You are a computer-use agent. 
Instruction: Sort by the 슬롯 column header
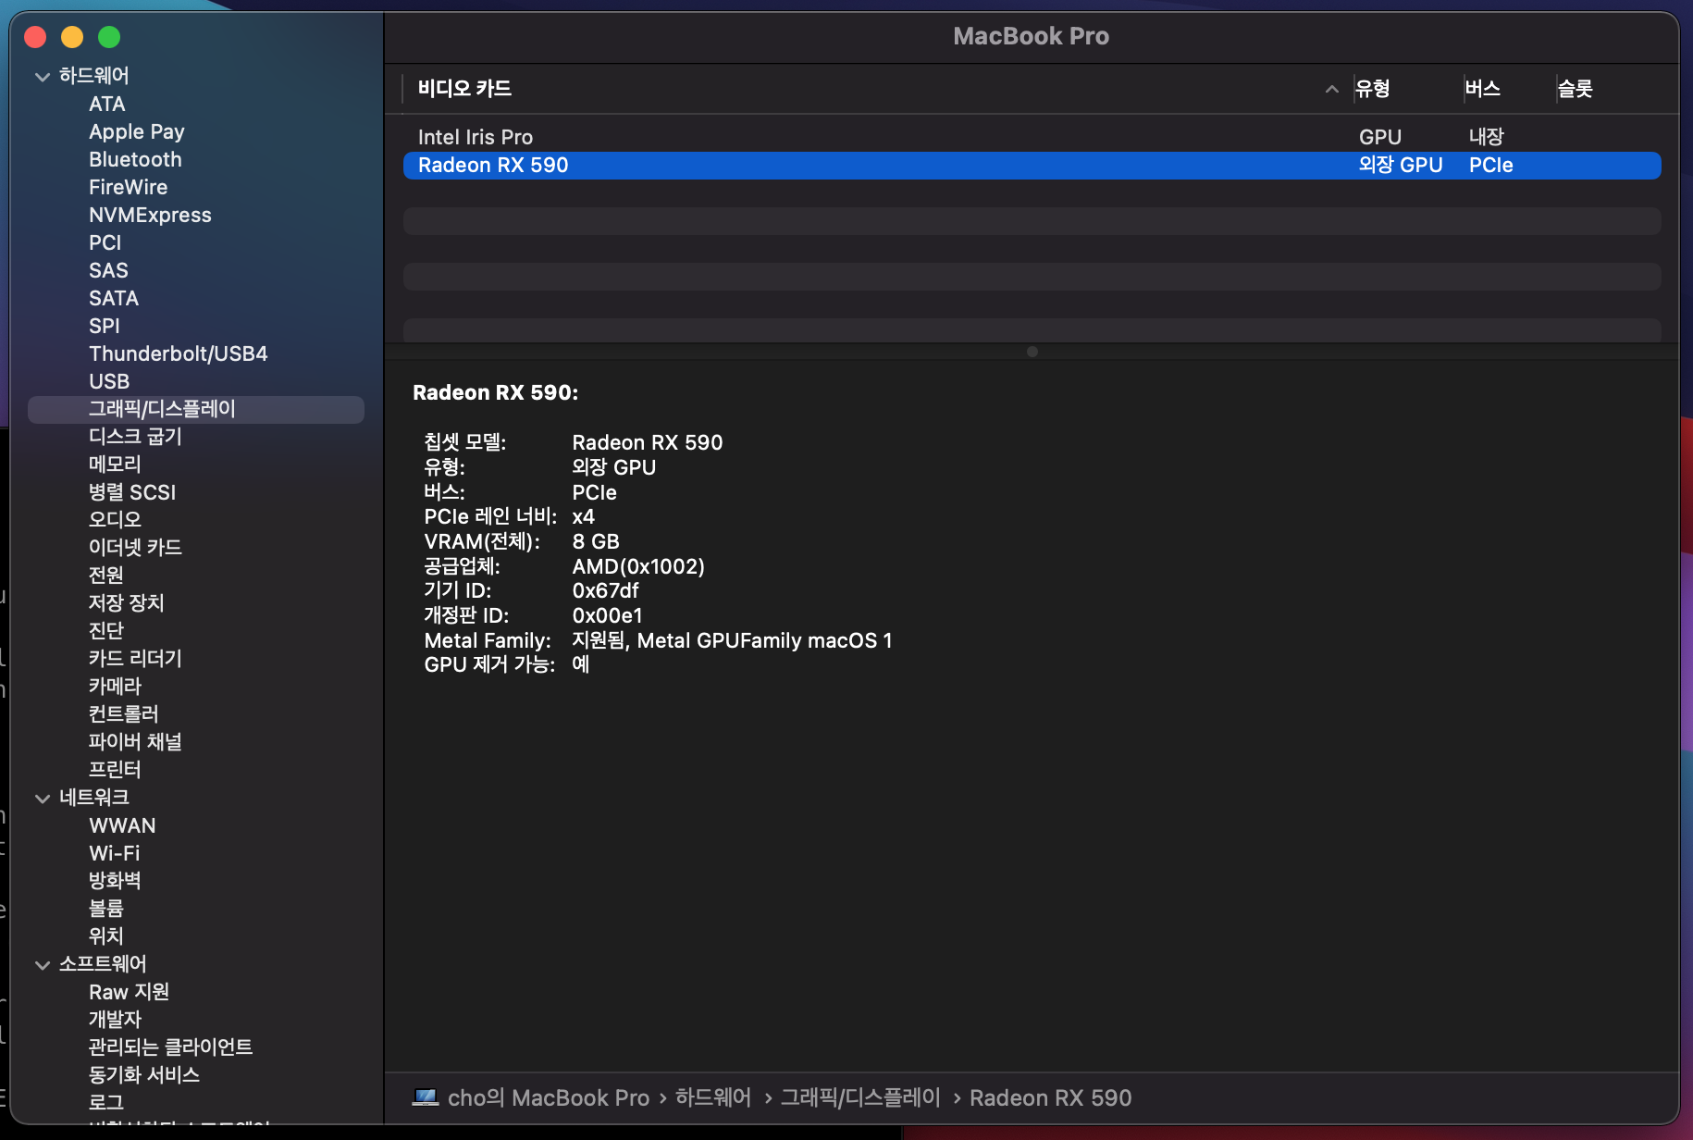1576,89
